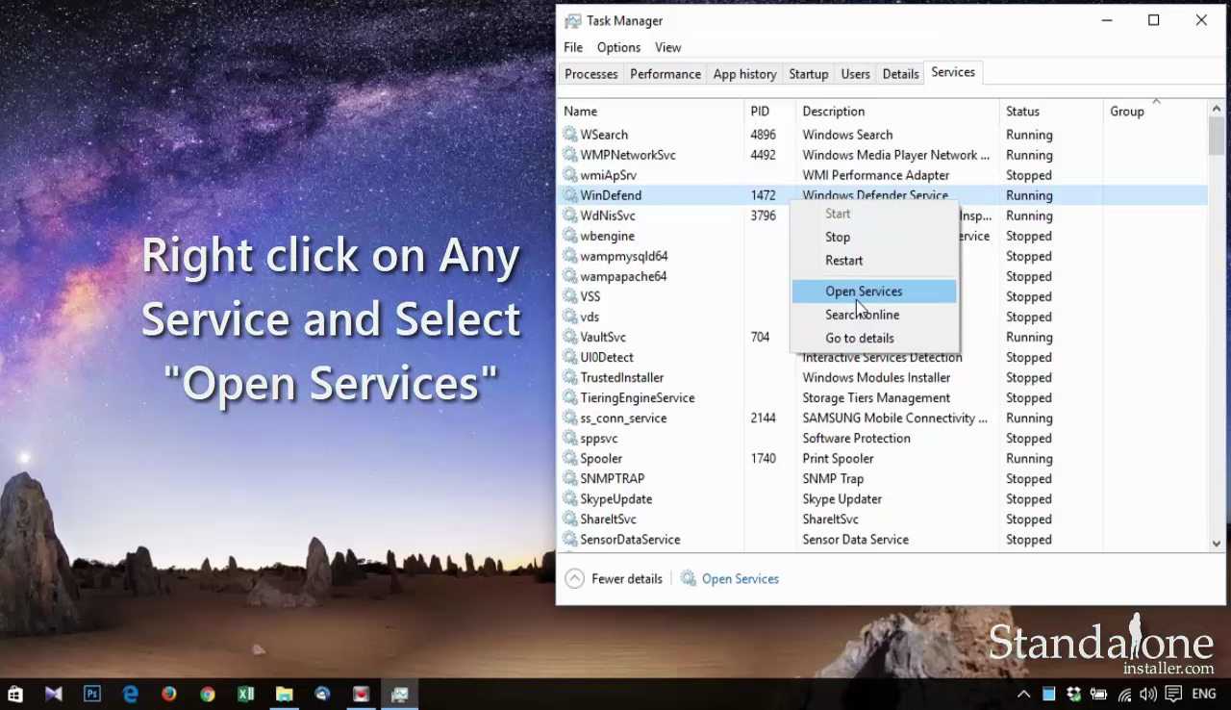Viewport: 1231px width, 710px height.
Task: Click the wmiApSrv service gear icon
Action: tap(570, 175)
